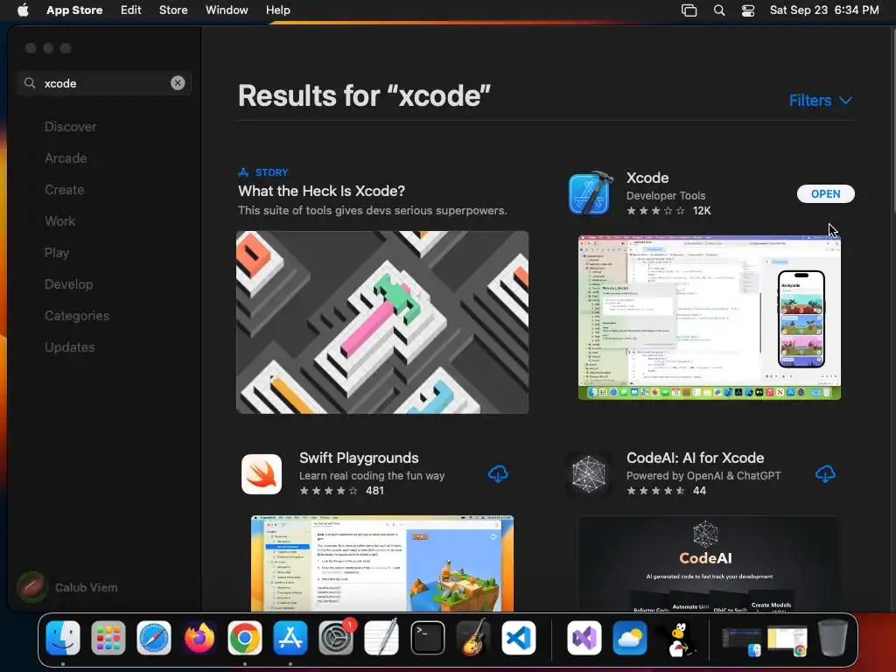Select Work in the sidebar

point(60,221)
